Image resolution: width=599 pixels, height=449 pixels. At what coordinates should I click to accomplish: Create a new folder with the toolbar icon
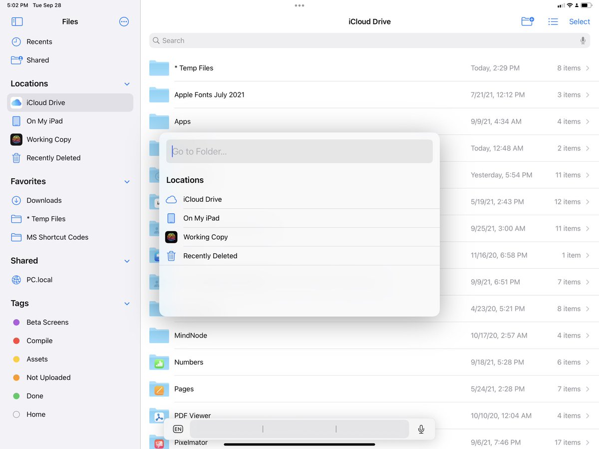coord(528,21)
